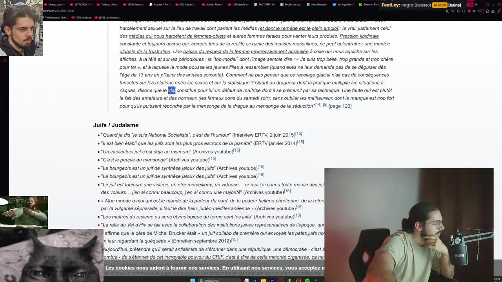Switch to the "Vril Agartha" tab
Screen dimensions: 502x282
coord(343,5)
